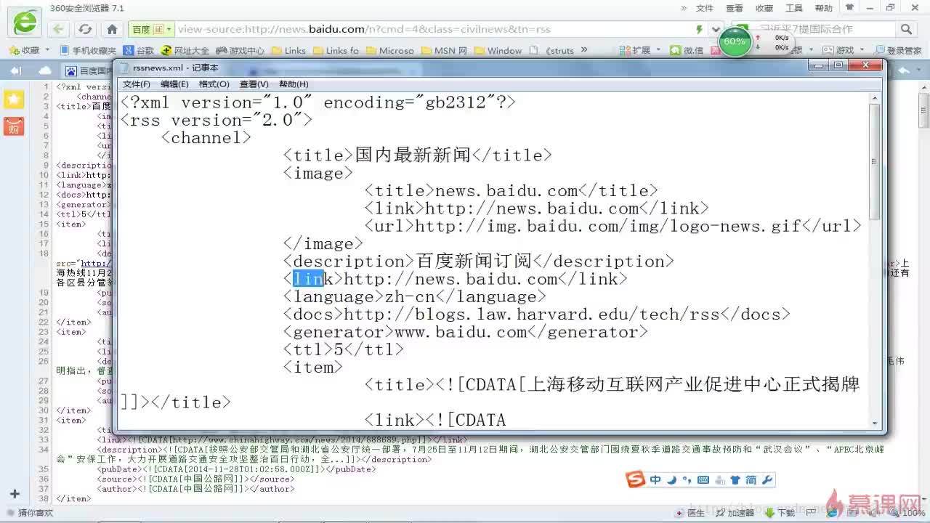This screenshot has width=930, height=523.
Task: Click the 360 browser logo icon
Action: point(24,22)
